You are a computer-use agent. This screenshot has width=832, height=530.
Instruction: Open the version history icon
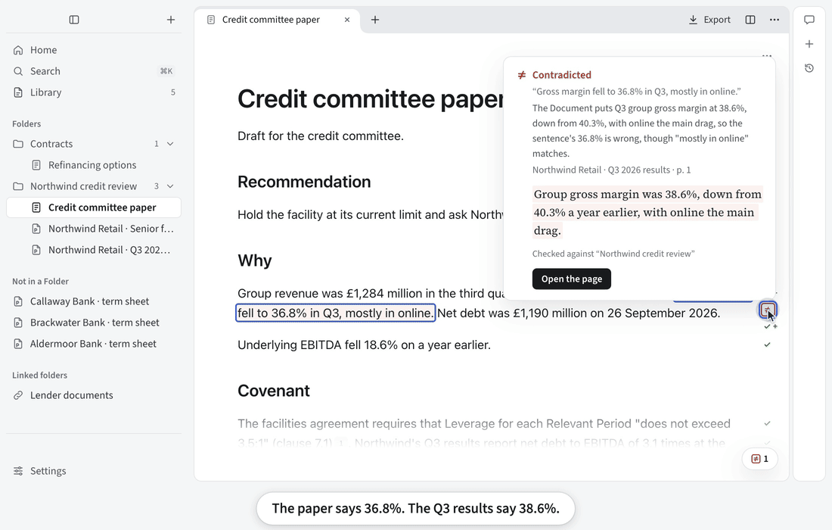[x=809, y=68]
